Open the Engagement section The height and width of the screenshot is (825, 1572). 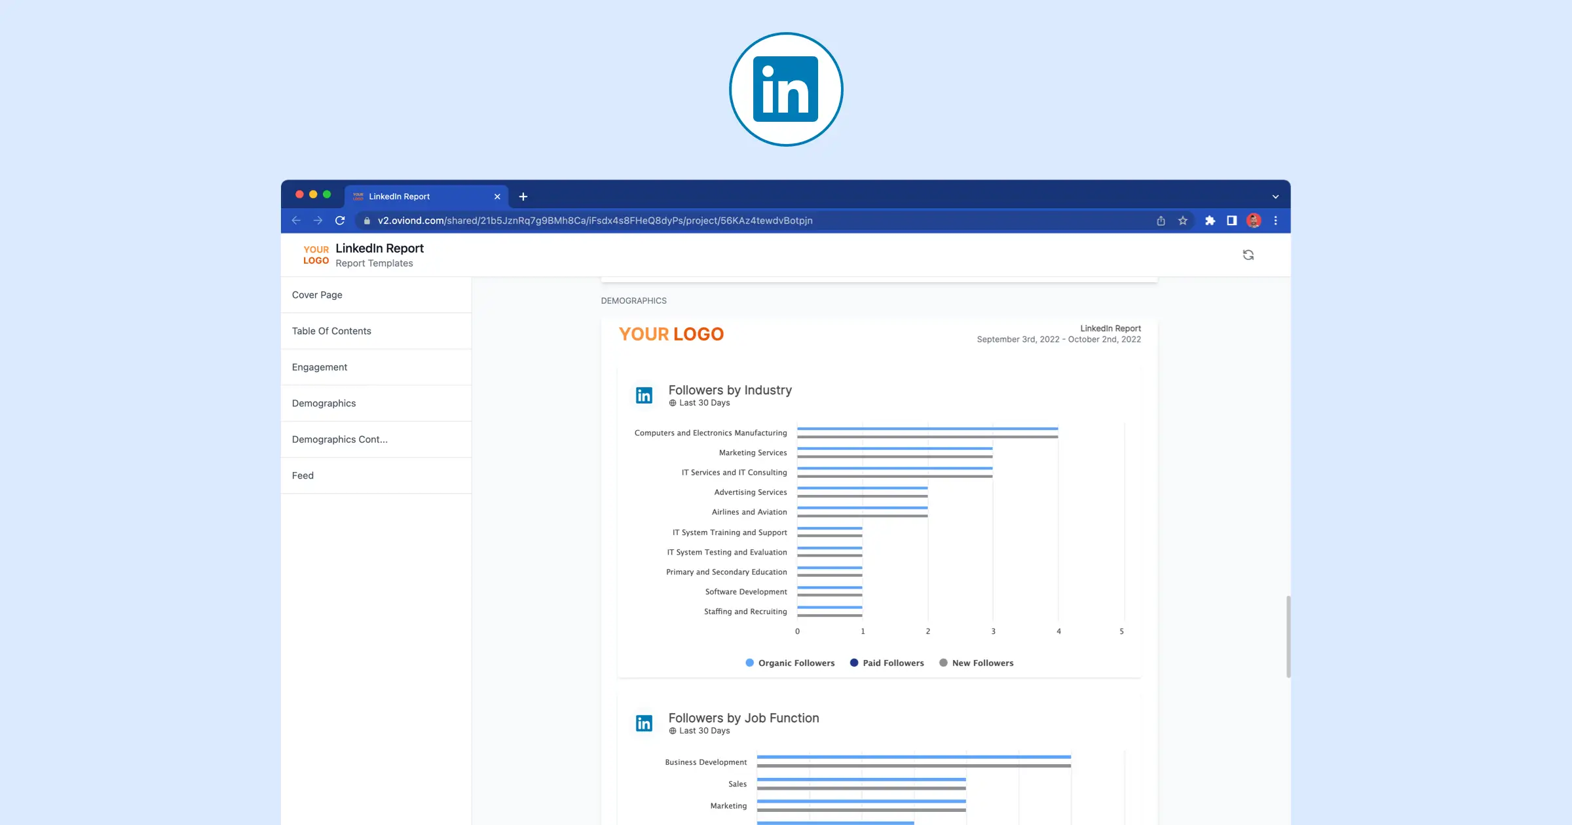click(x=376, y=367)
